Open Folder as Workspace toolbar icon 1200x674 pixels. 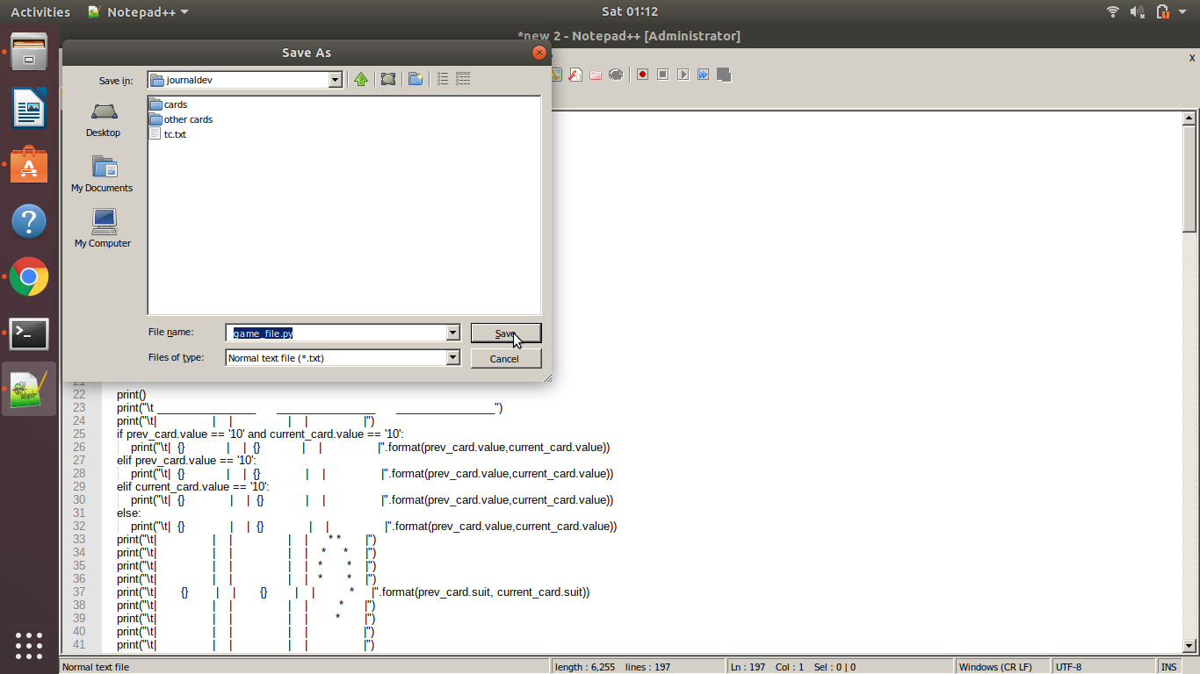coord(595,75)
